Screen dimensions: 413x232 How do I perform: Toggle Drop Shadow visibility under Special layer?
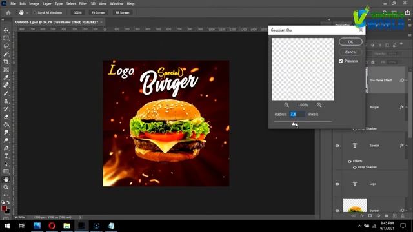point(355,168)
